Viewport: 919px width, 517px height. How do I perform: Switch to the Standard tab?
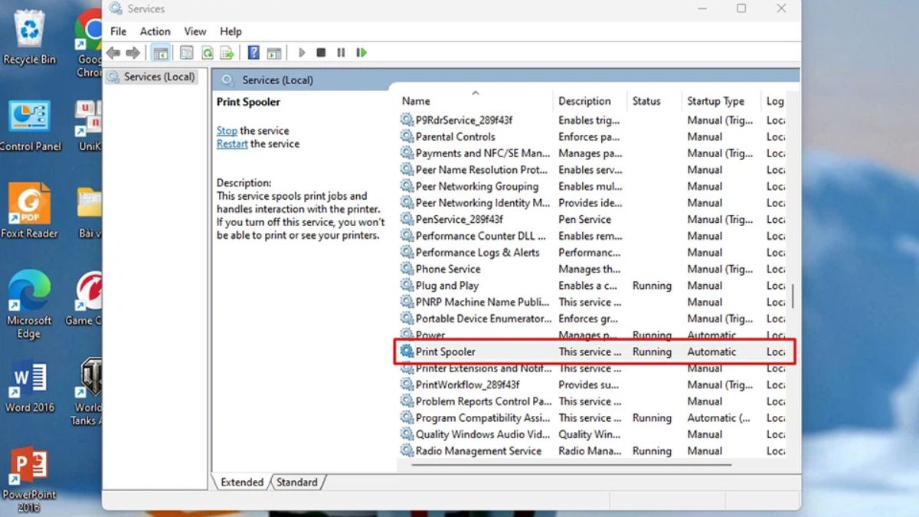[x=297, y=483]
